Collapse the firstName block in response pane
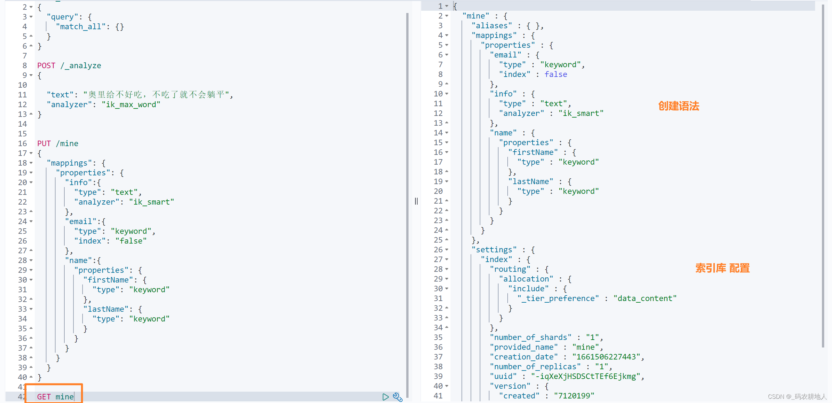 (447, 152)
